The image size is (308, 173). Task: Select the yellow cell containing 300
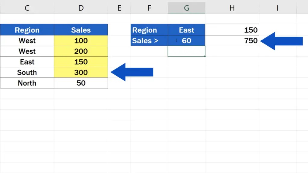pos(81,72)
